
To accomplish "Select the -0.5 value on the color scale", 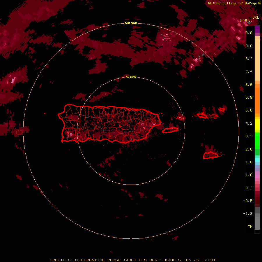I will click(x=248, y=201).
